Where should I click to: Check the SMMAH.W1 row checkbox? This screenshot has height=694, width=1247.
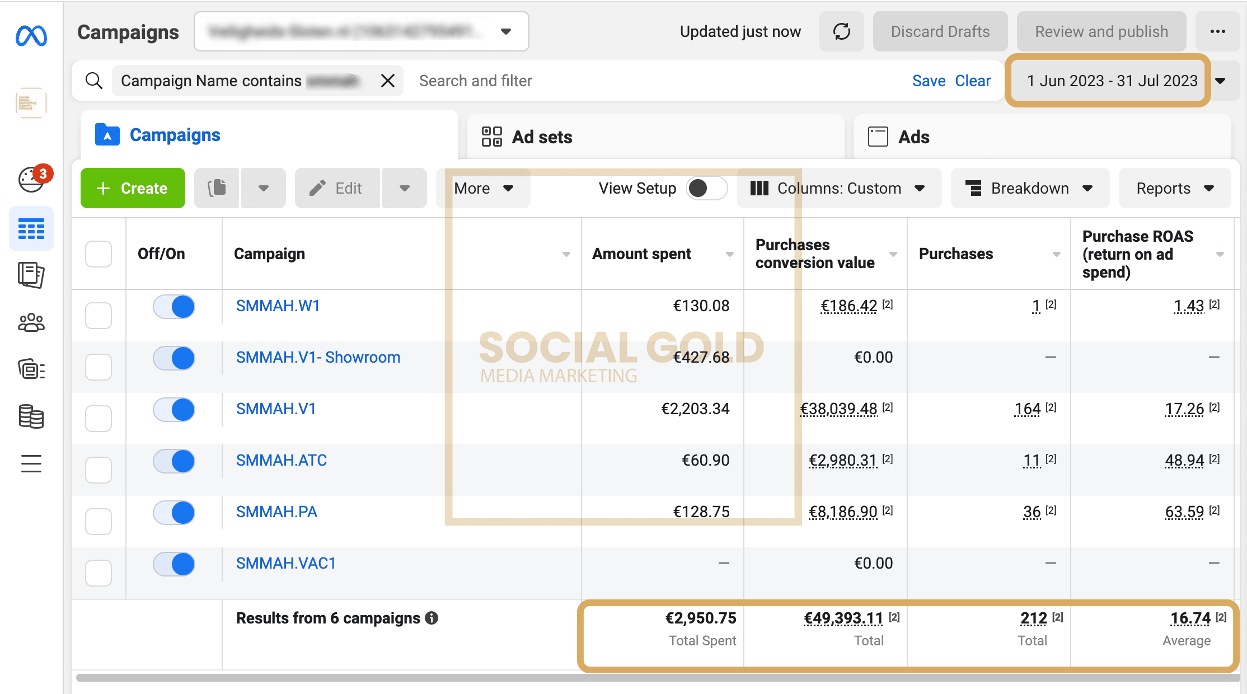pyautogui.click(x=99, y=315)
